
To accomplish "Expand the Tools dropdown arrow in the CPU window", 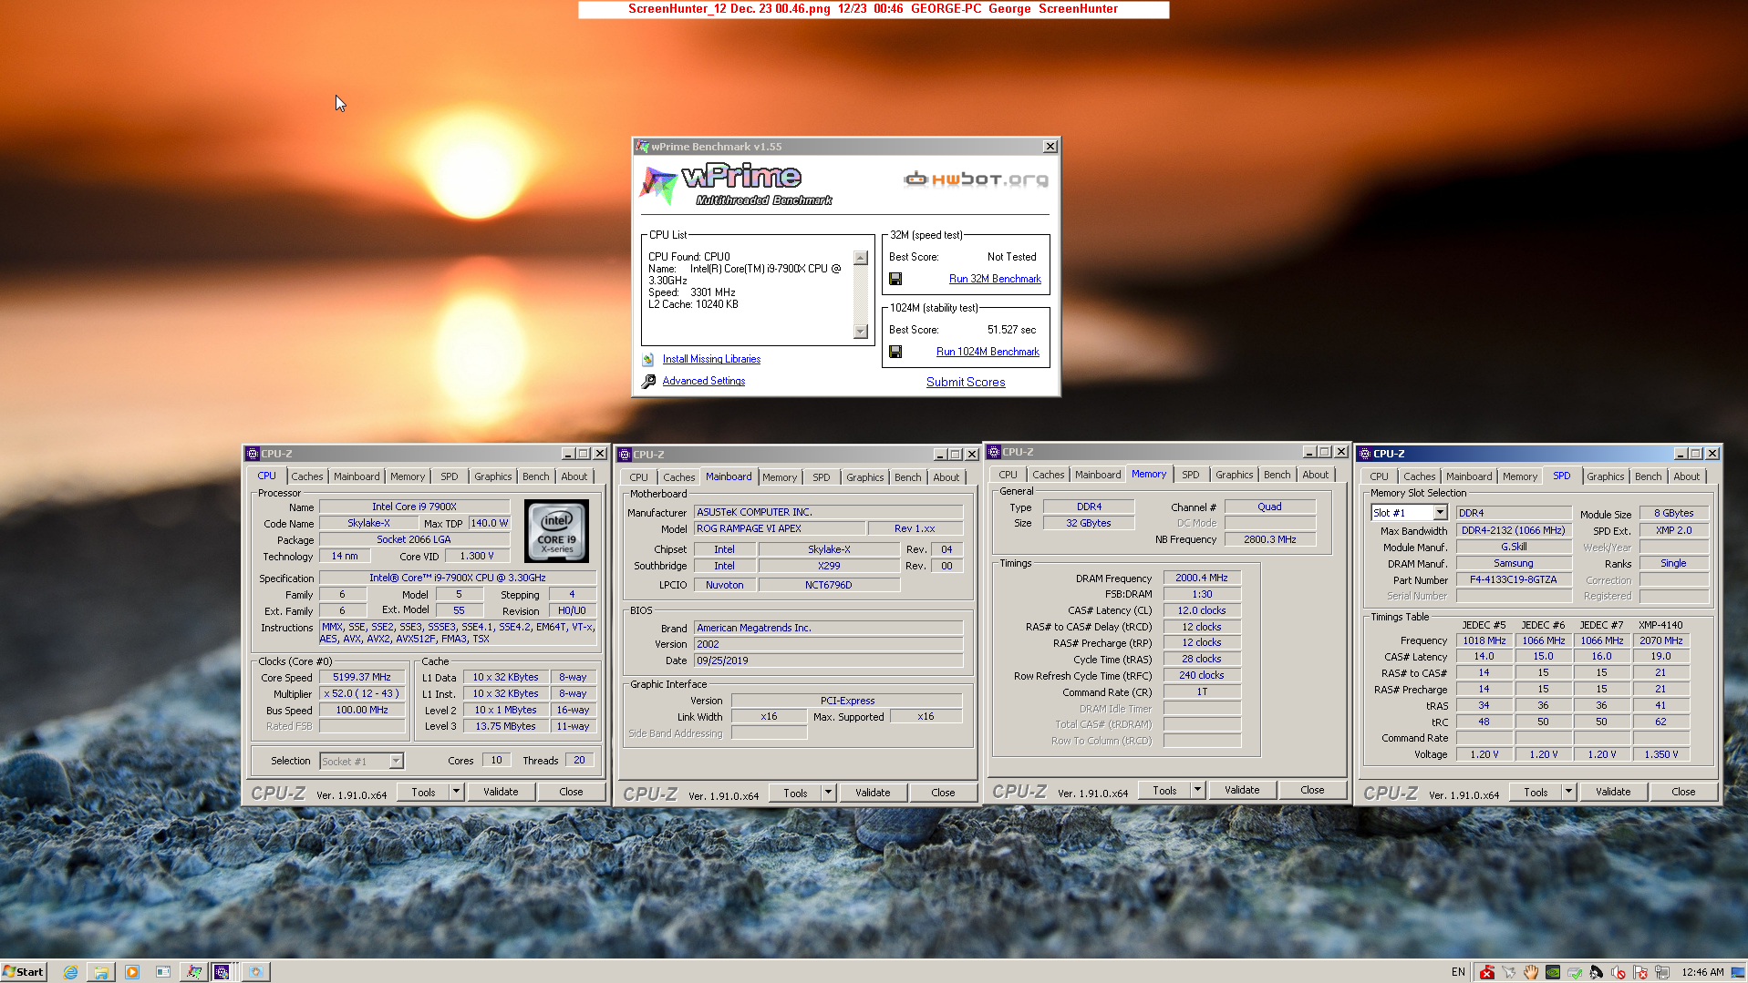I will pyautogui.click(x=456, y=792).
